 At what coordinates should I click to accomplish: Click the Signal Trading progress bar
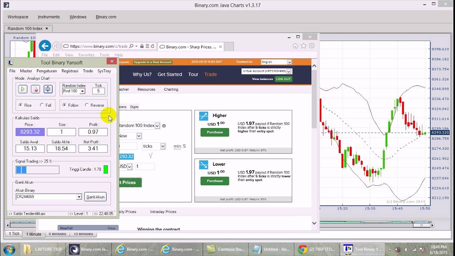(x=37, y=170)
